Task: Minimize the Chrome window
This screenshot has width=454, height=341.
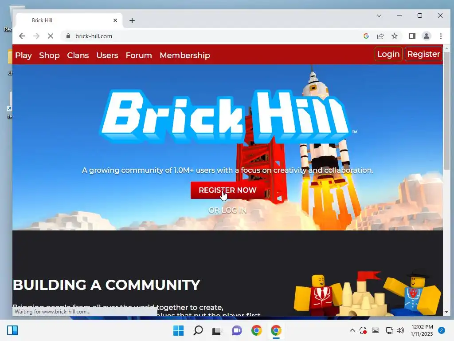Action: 399,16
